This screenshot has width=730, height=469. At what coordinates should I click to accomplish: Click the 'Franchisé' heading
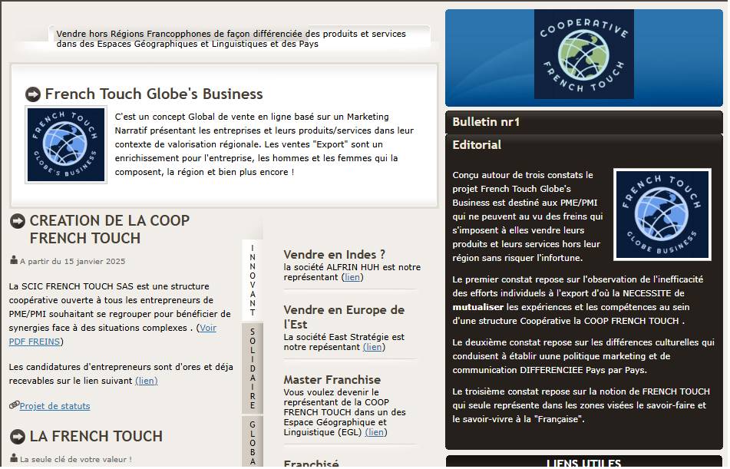click(x=311, y=464)
